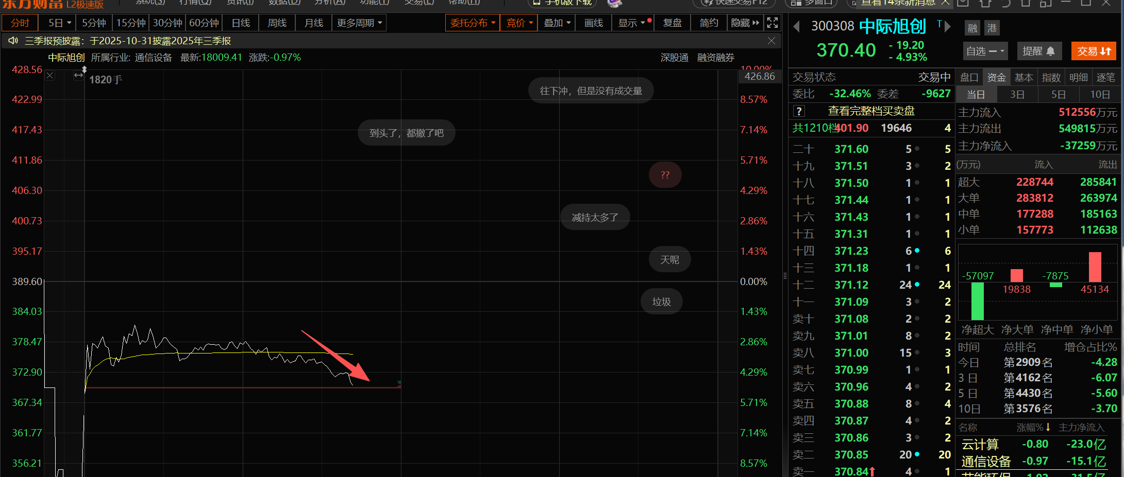Open 叠加 overlay dropdown
Screen dimensions: 1124x477
point(557,23)
